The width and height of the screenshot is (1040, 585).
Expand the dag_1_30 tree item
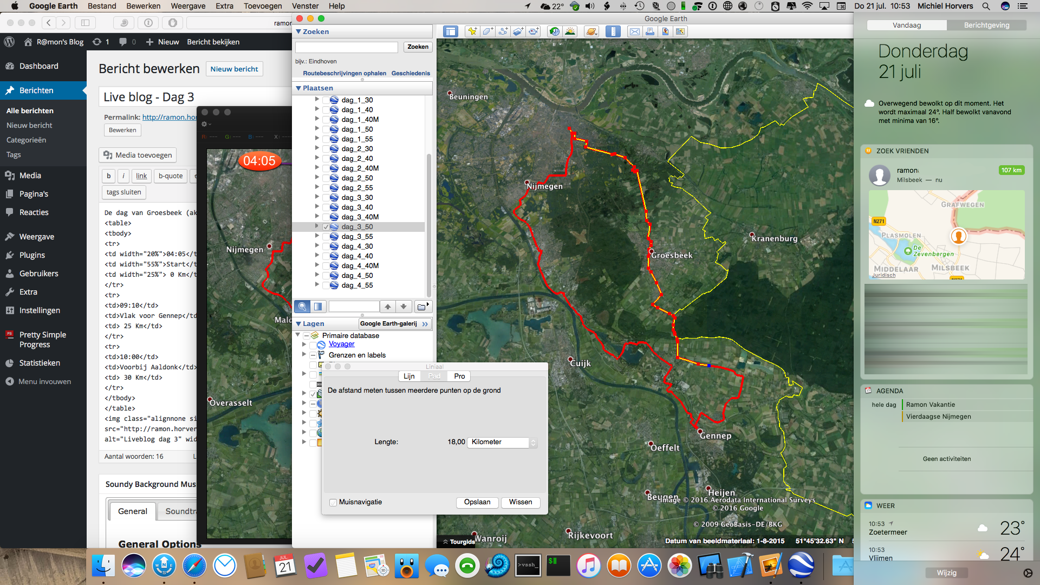pos(317,100)
